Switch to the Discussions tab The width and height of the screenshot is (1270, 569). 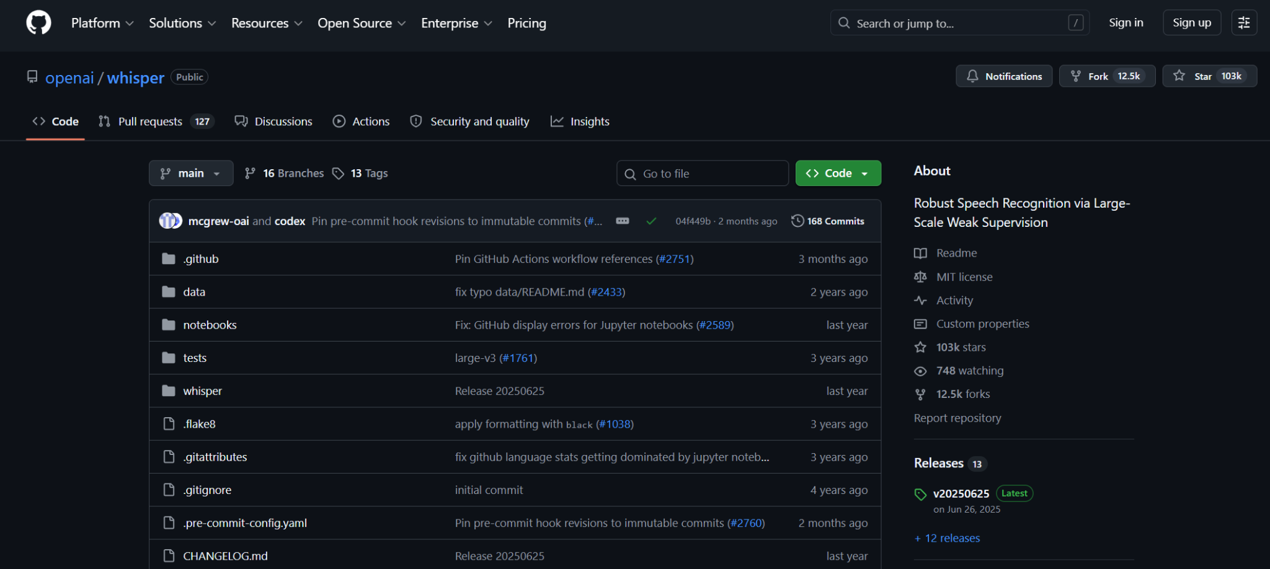coord(273,121)
